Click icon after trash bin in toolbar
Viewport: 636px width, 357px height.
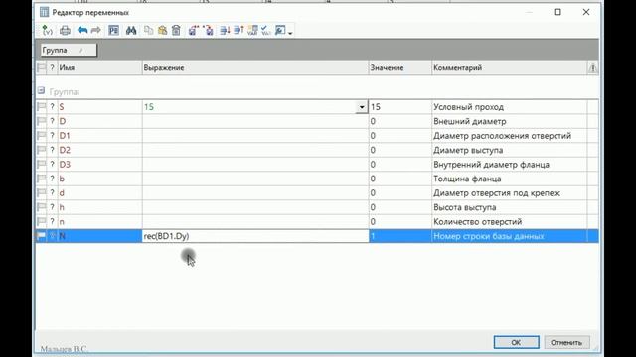(194, 31)
